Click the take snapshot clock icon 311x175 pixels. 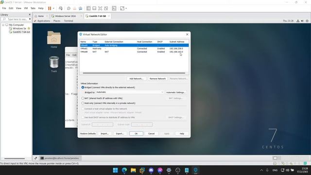69,8
